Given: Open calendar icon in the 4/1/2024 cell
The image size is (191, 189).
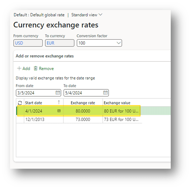Looking at the screenshot, I should coord(59,111).
